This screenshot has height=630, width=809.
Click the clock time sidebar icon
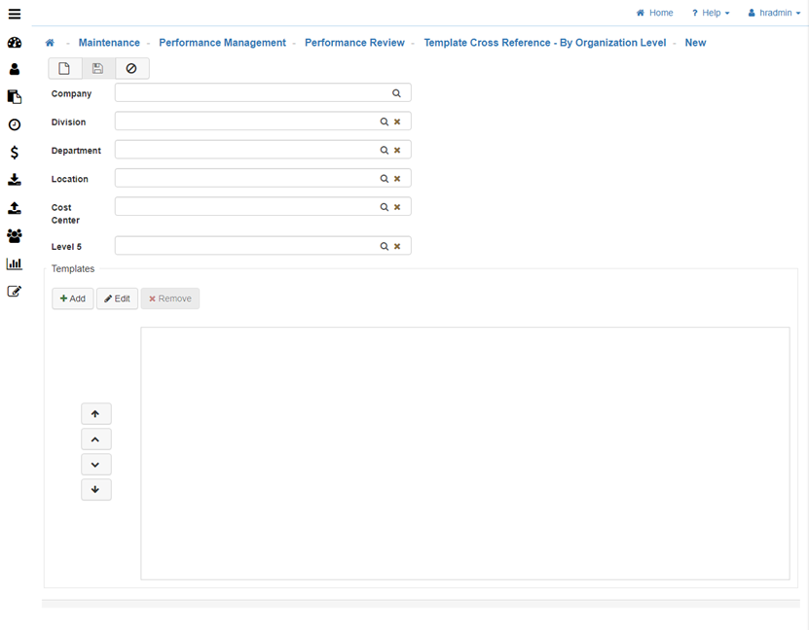coord(15,125)
